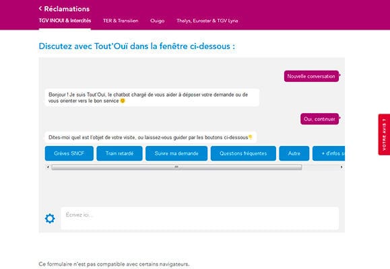Click the Nouvelle conversation message bubble
This screenshot has width=390, height=269.
[311, 76]
